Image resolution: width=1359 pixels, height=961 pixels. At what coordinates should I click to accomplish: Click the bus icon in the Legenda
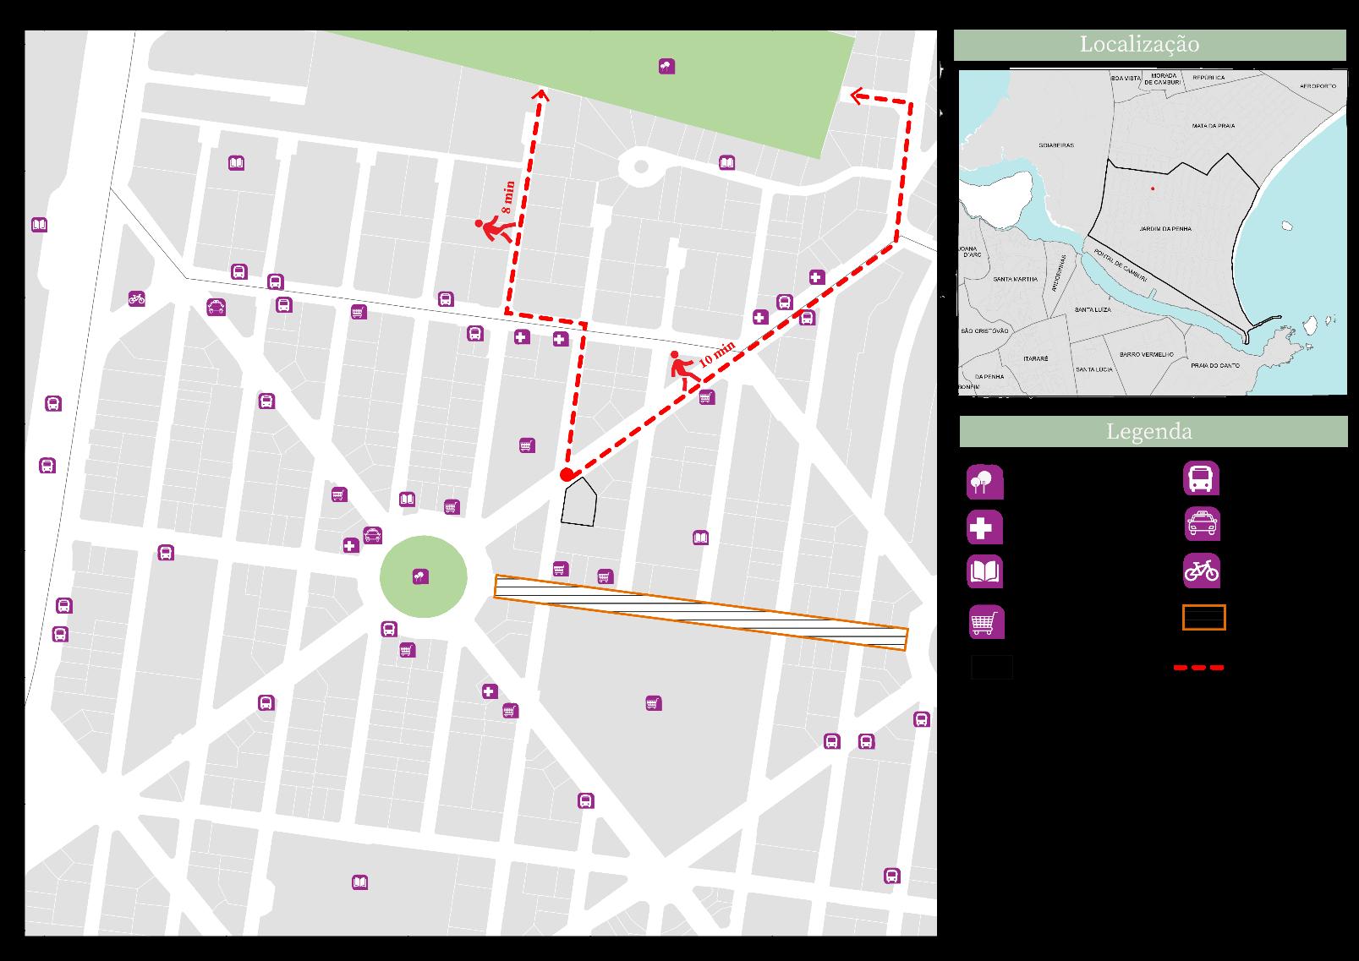click(1201, 478)
